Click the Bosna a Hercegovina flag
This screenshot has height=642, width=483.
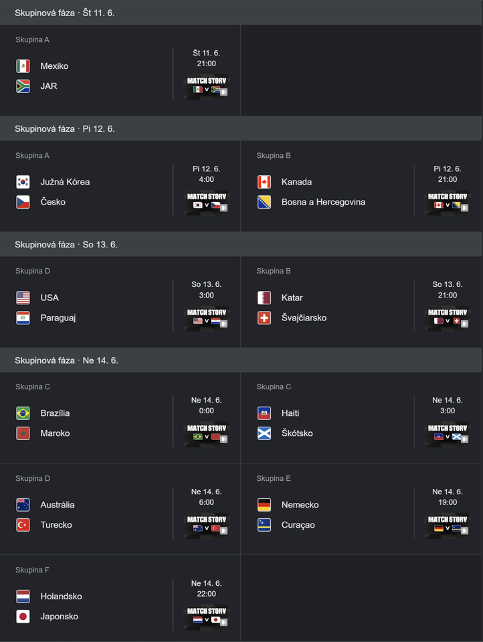coord(264,202)
